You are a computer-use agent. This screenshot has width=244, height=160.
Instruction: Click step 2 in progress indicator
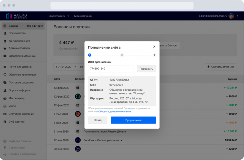(x=122, y=55)
